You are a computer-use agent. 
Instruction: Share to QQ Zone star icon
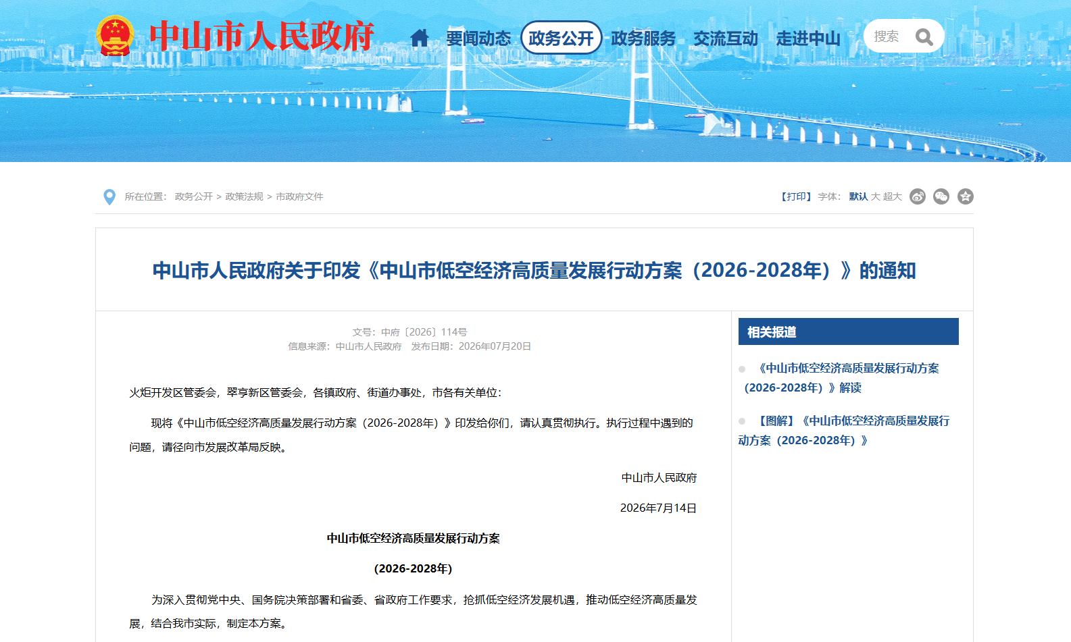pyautogui.click(x=966, y=196)
